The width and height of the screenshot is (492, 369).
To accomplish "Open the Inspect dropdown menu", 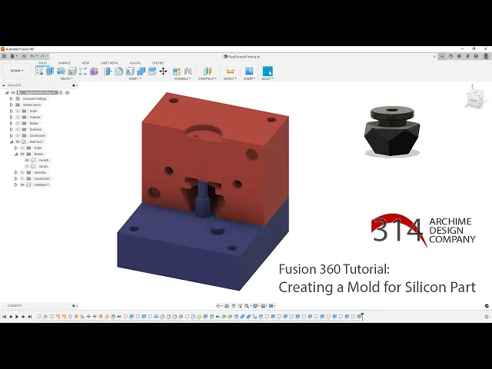I will pos(230,78).
